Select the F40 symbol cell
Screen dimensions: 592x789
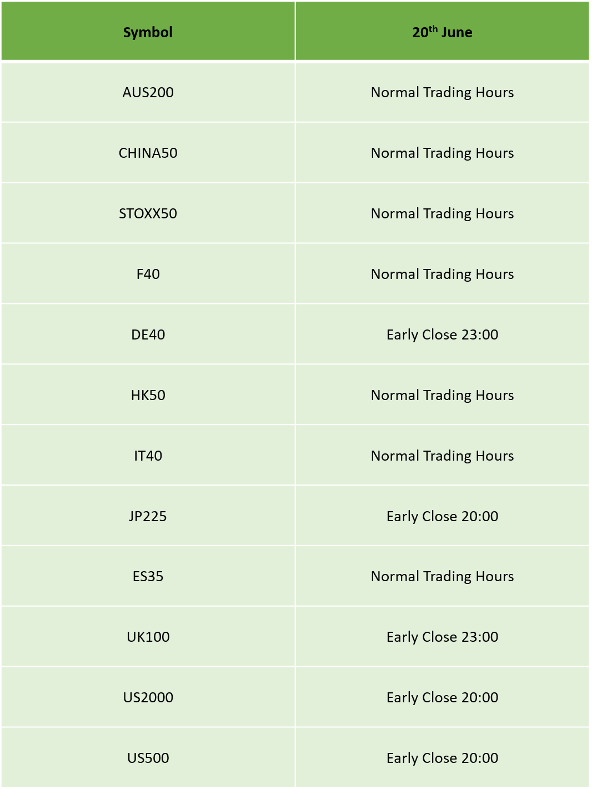148,274
